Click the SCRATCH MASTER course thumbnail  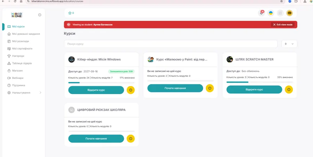coord(230,59)
